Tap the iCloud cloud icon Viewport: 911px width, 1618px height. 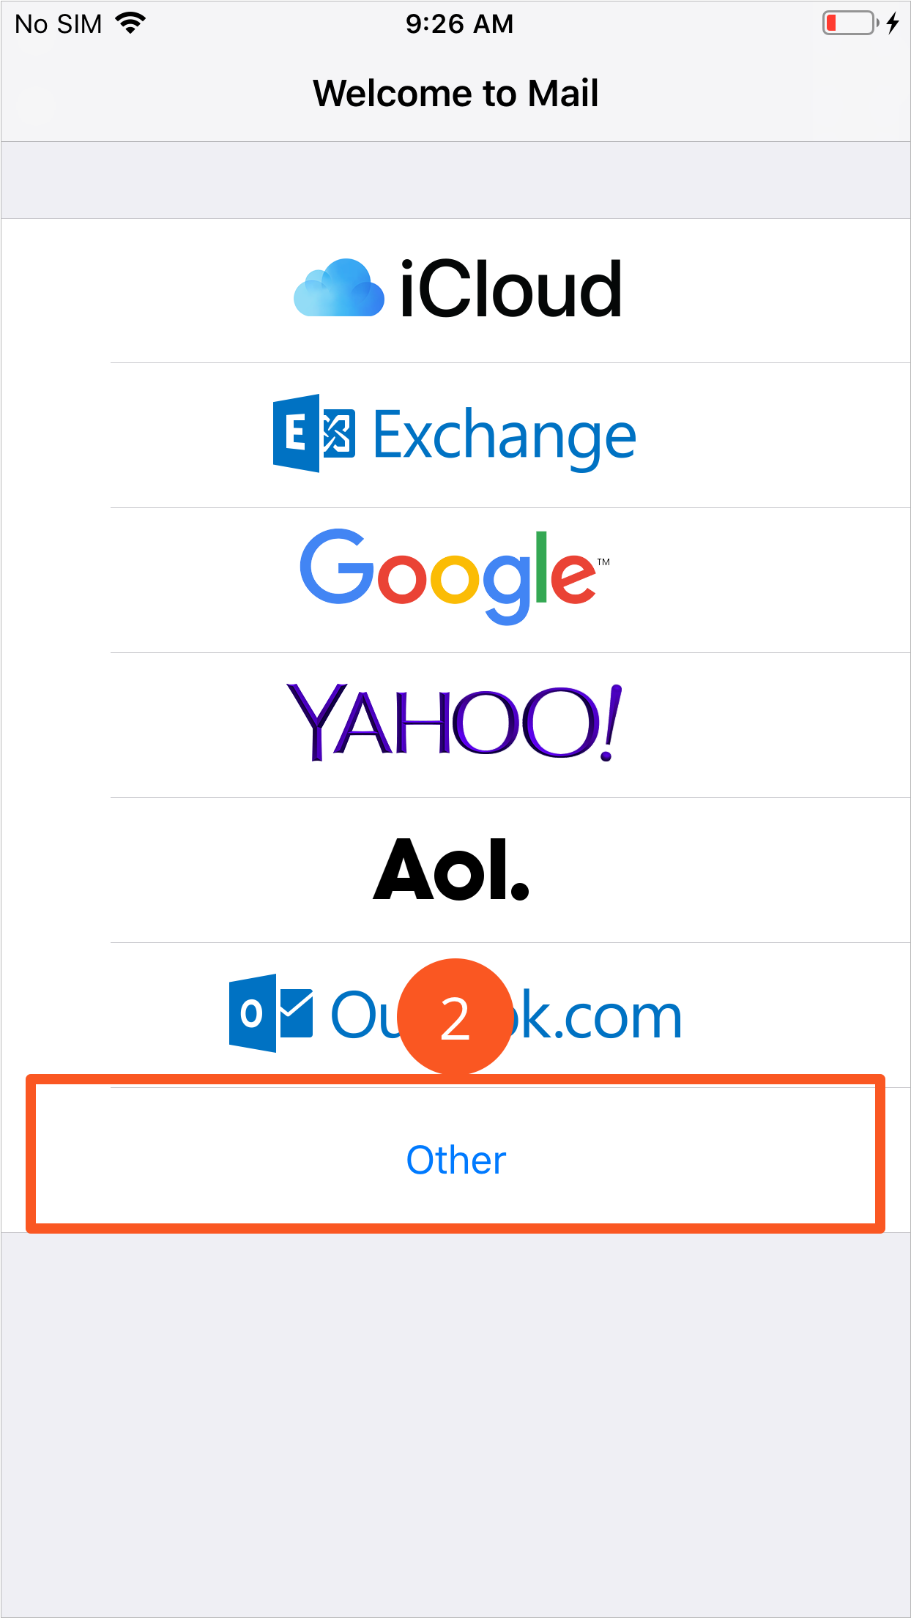[338, 288]
